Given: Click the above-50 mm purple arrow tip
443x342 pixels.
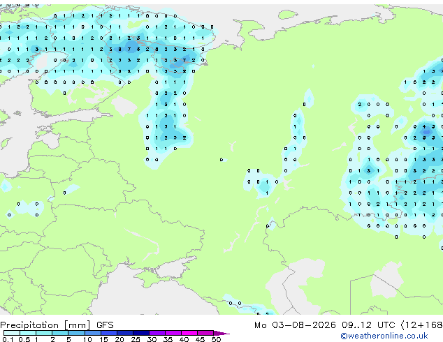Looking at the screenshot, I should tap(221, 333).
